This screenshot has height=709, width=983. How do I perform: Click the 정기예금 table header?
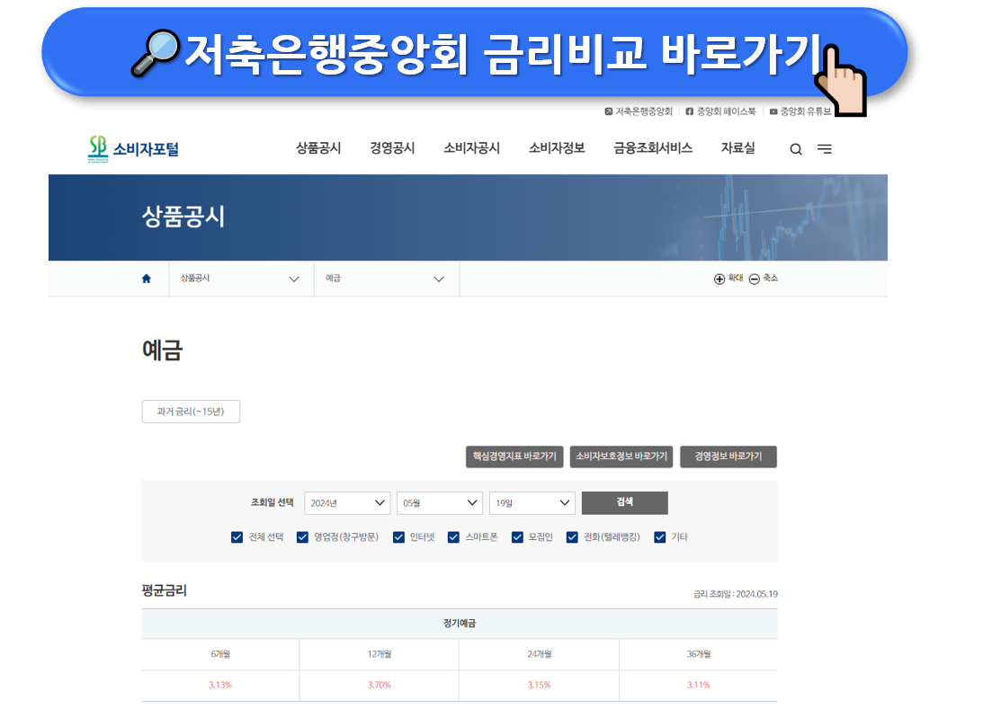(x=460, y=624)
